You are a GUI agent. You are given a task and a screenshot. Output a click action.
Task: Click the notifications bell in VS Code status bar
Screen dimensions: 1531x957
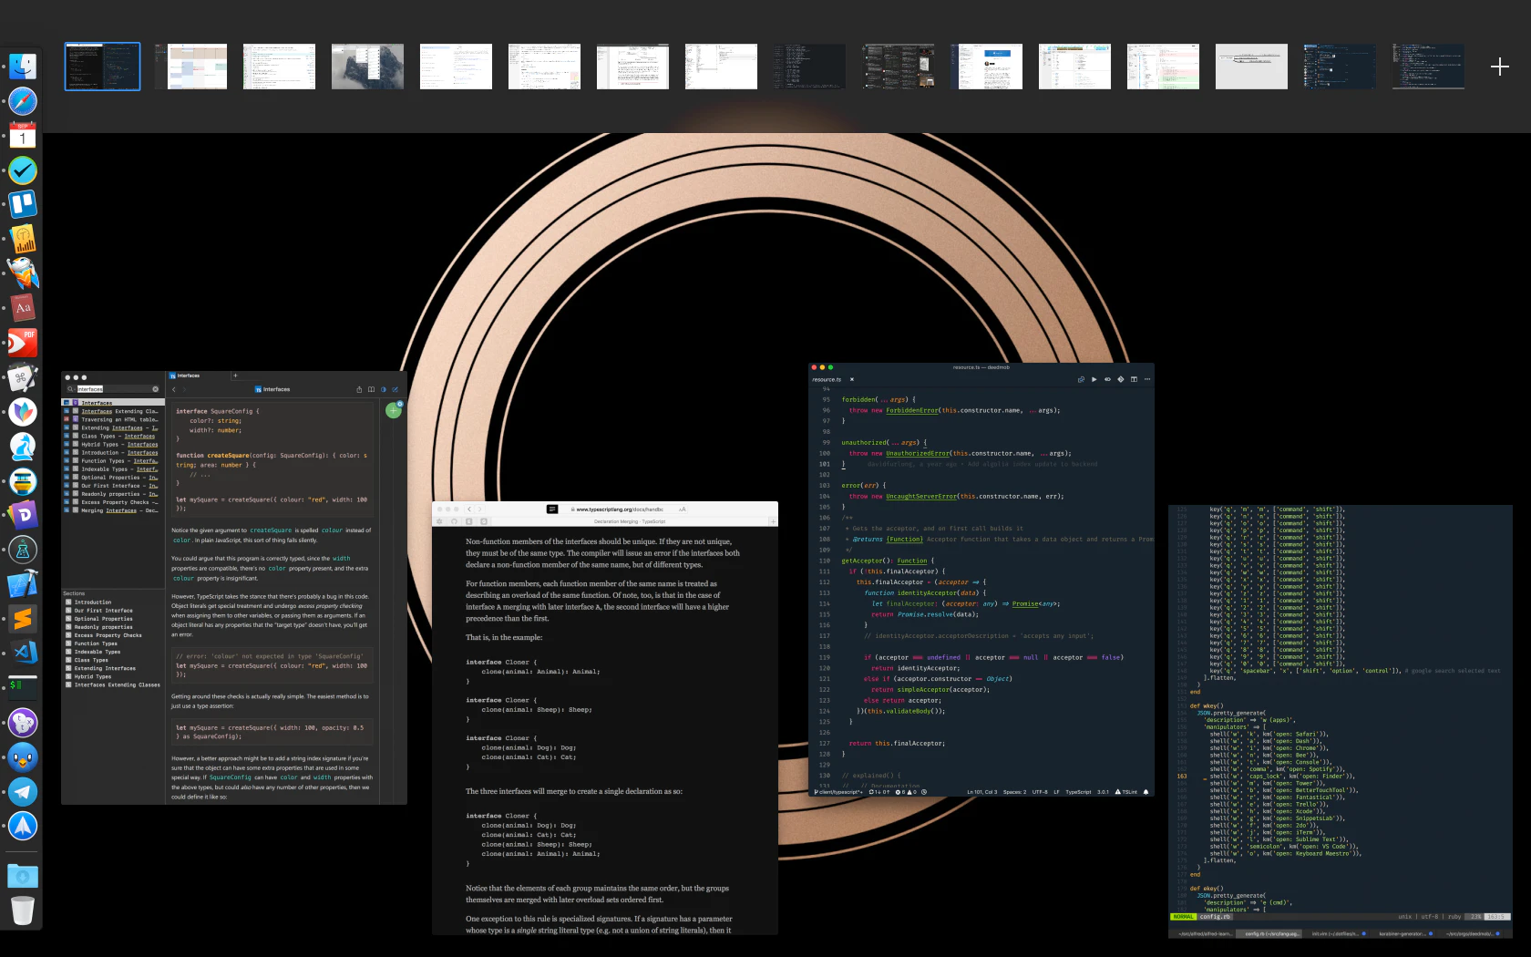point(1146,792)
